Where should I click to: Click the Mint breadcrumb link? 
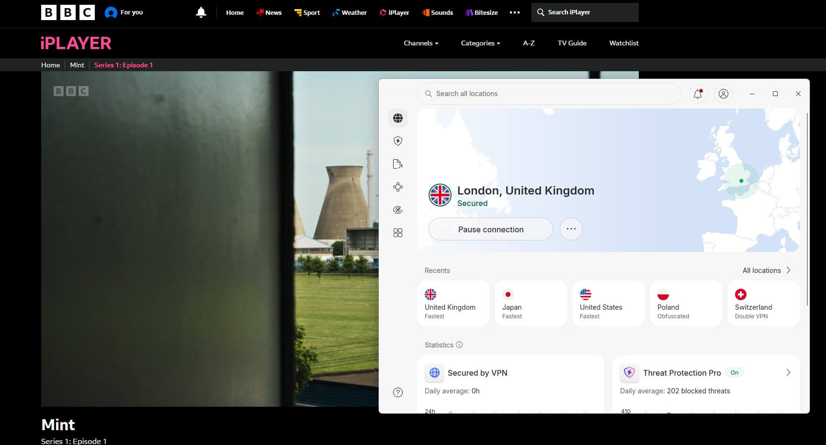(77, 65)
